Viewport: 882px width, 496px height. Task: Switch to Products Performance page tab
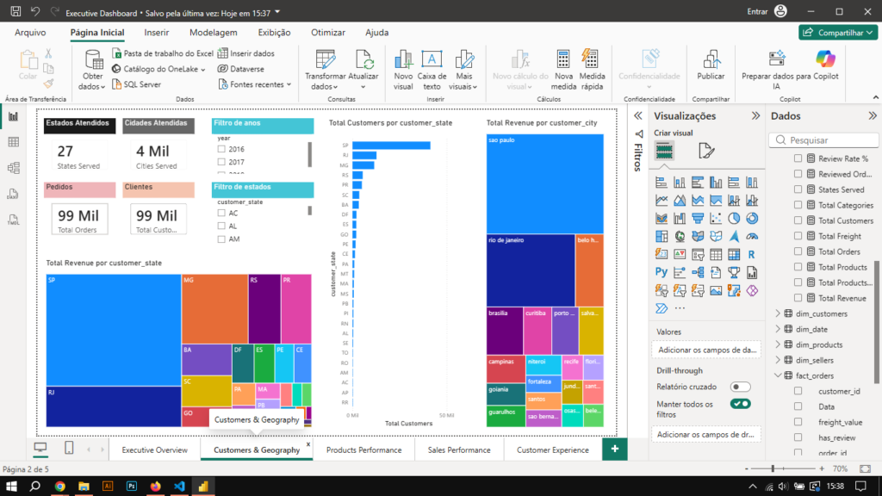(364, 449)
